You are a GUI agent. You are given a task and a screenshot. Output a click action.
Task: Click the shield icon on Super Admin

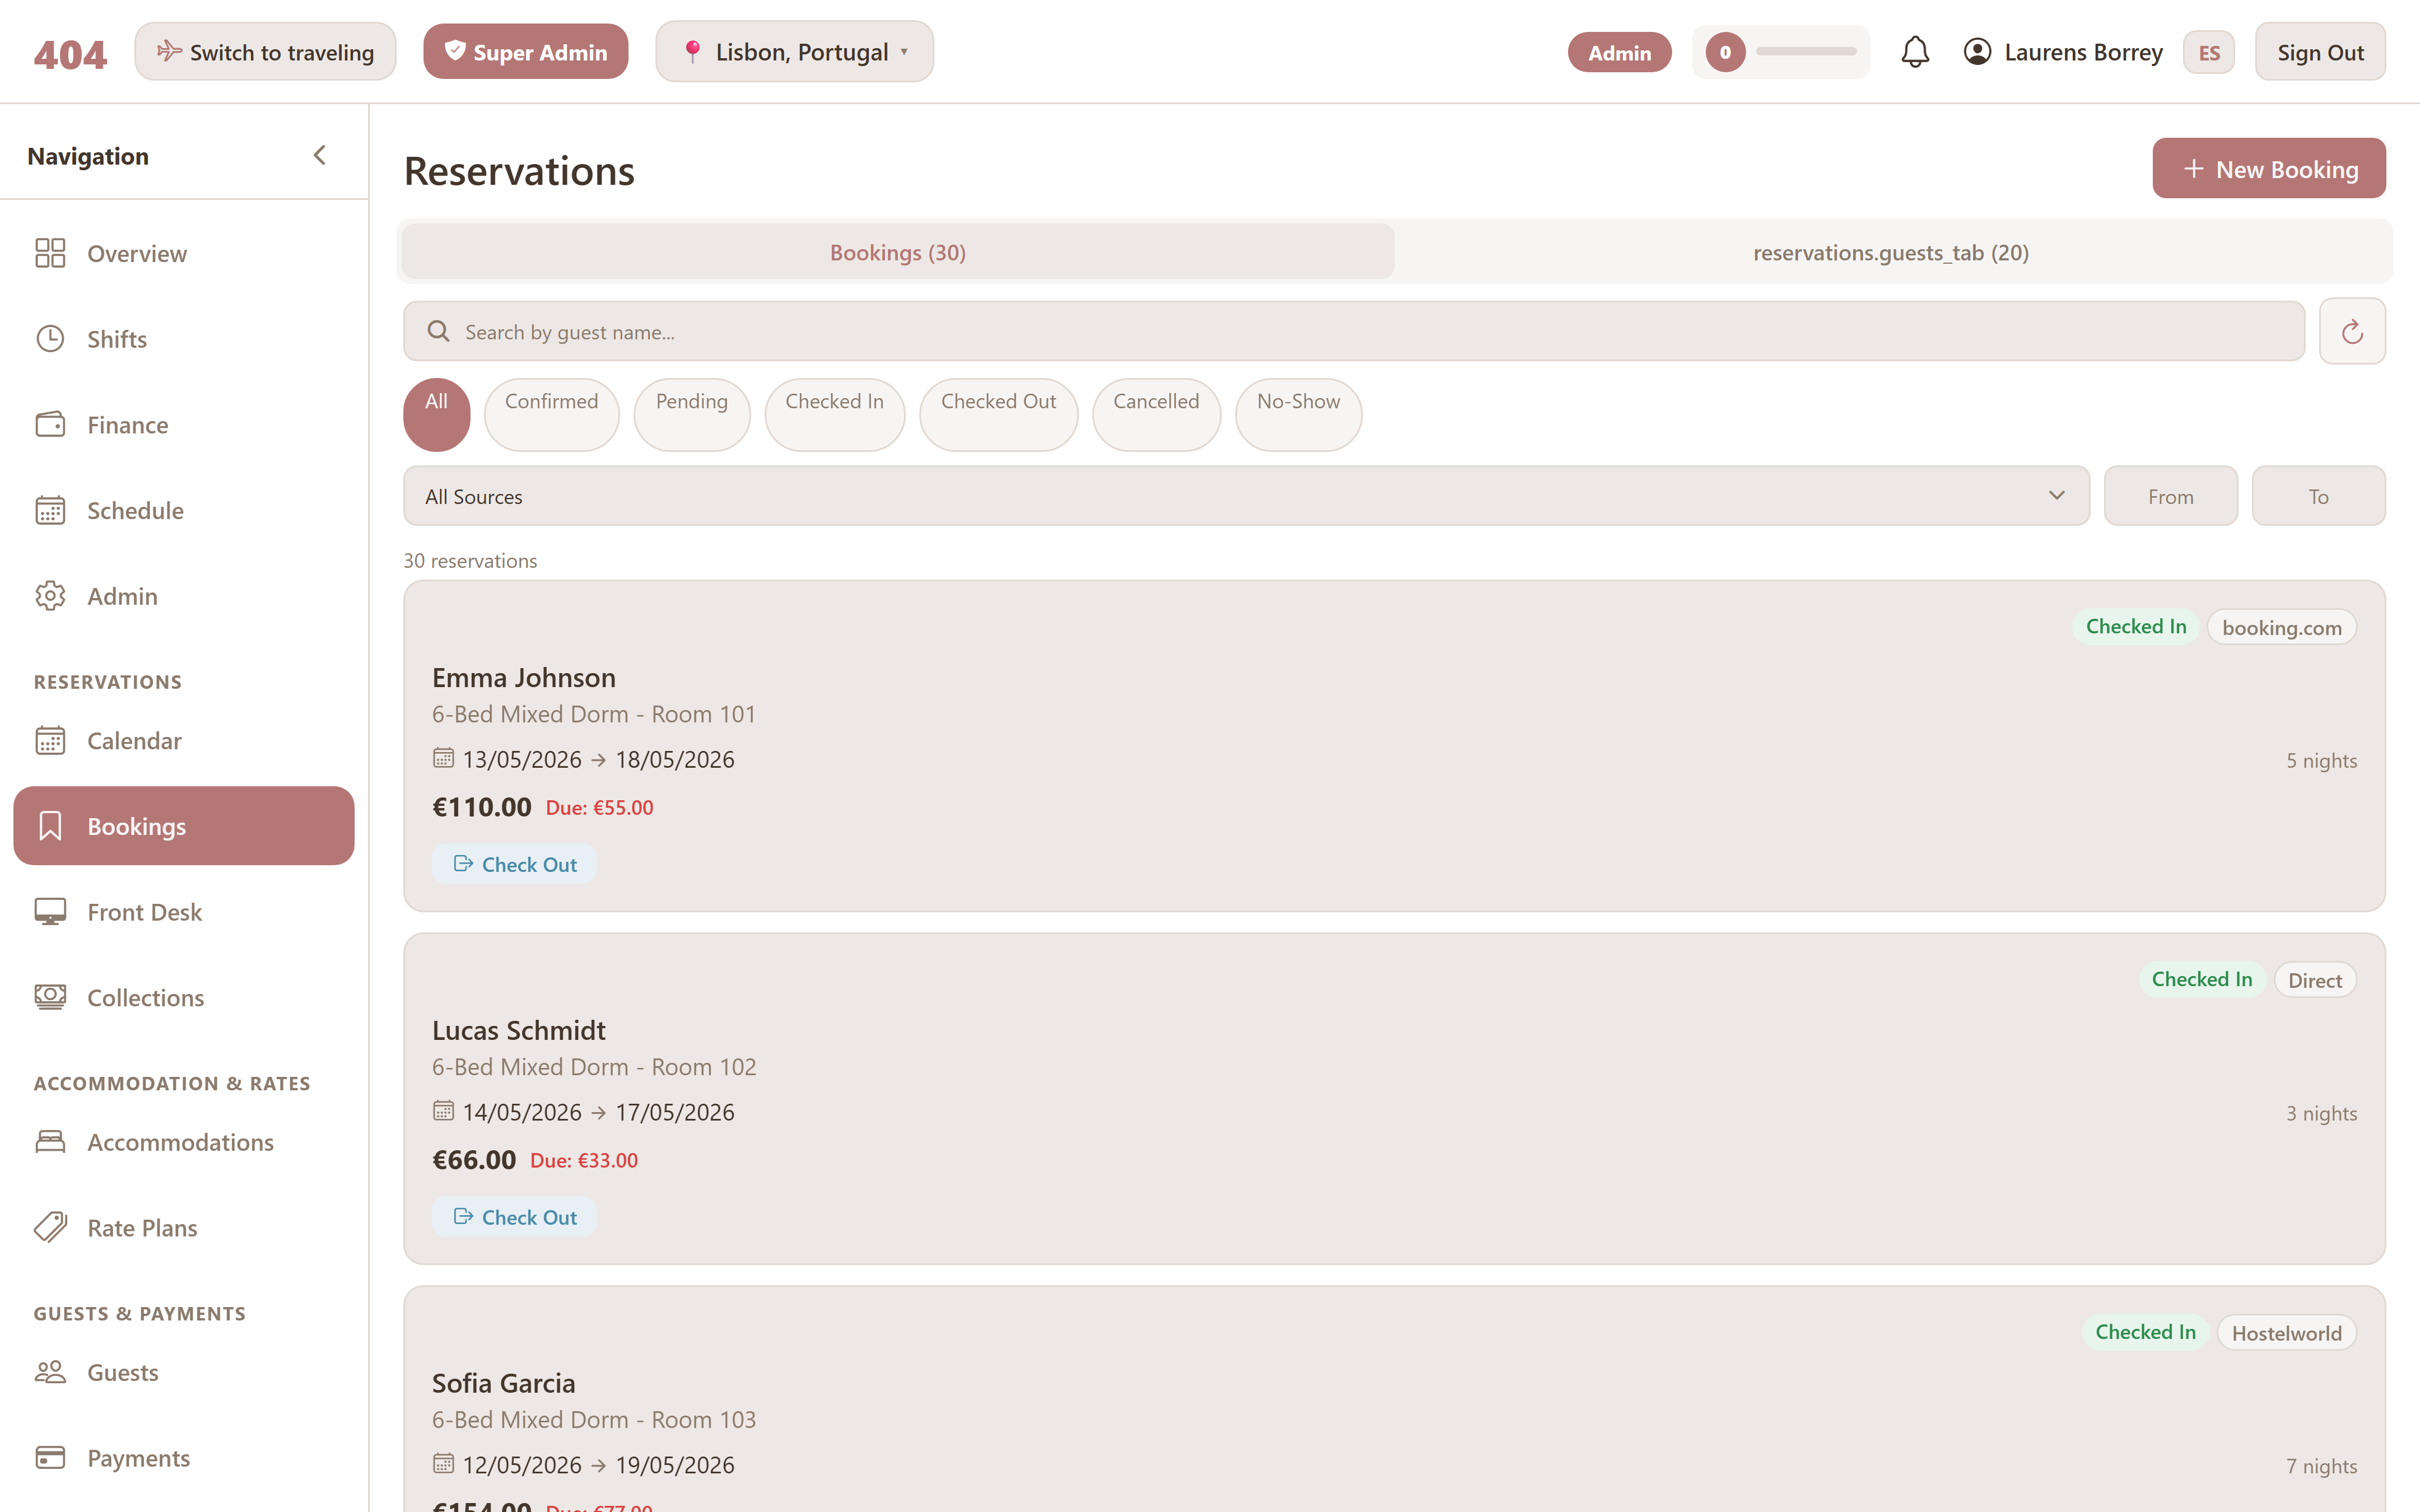(x=455, y=51)
